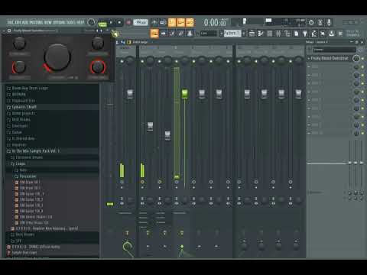Viewport: 367px width, 275px height.
Task: Click the page-shaped icon in toolbar
Action: [297, 34]
